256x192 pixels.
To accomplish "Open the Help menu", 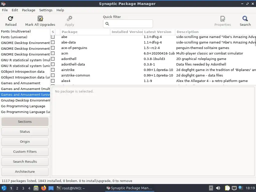I will coord(60,10).
